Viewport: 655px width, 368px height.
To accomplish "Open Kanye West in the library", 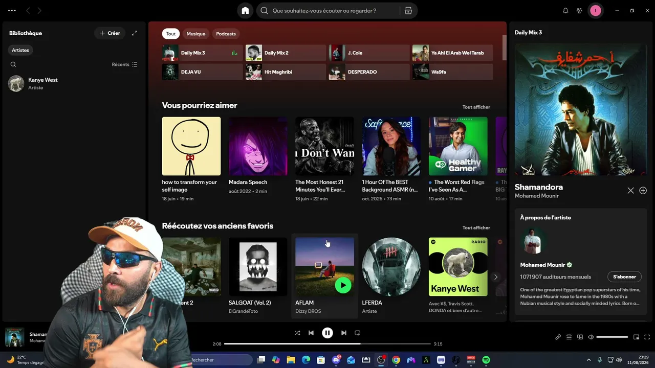I will click(73, 83).
